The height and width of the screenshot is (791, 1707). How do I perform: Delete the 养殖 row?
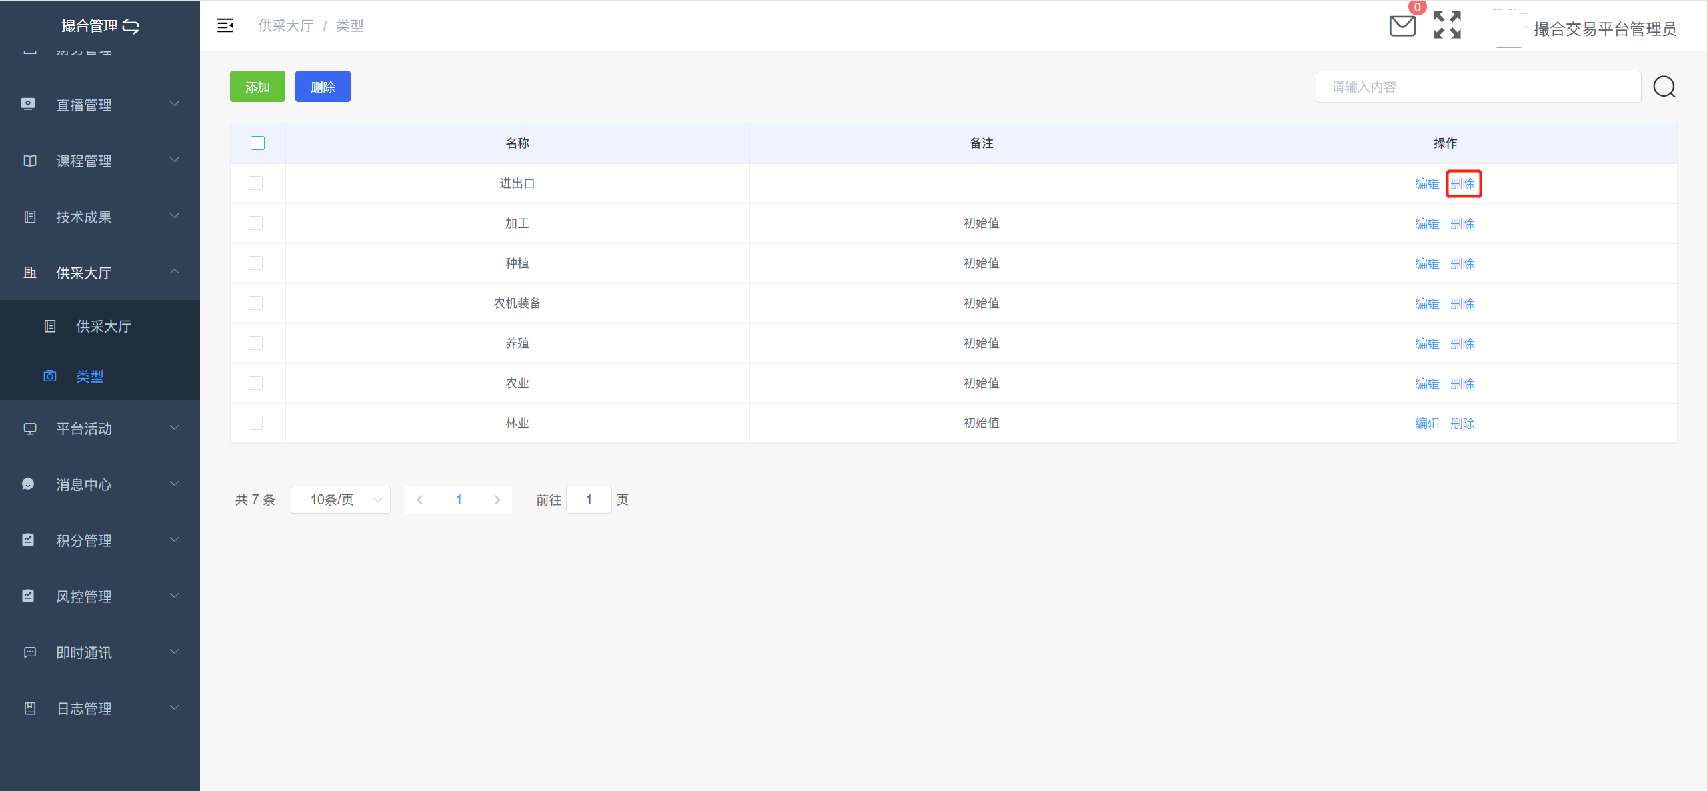[x=1462, y=343]
